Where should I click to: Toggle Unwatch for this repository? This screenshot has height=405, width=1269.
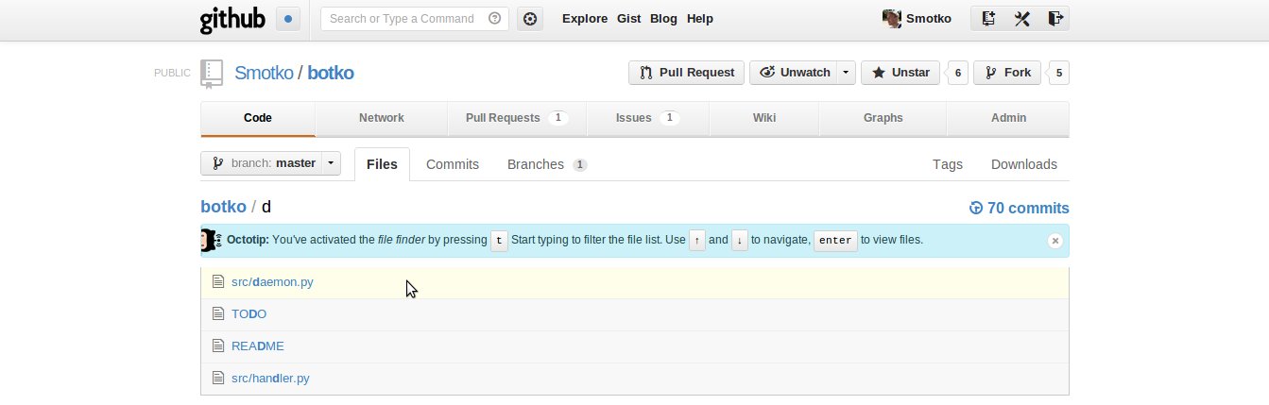794,73
